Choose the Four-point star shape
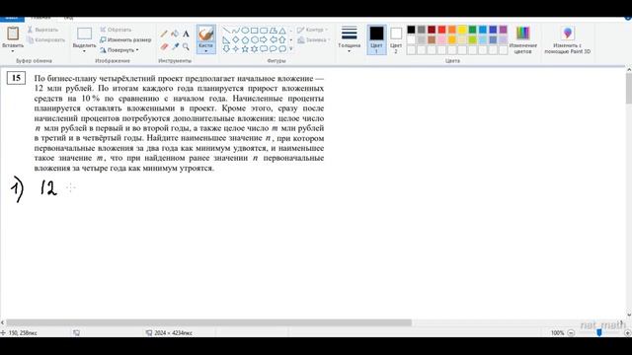The width and height of the screenshot is (632, 355). click(x=236, y=49)
